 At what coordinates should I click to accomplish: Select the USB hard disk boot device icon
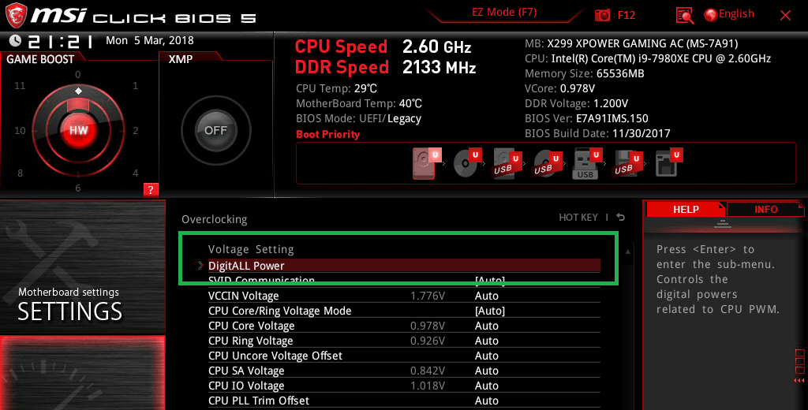tap(507, 162)
